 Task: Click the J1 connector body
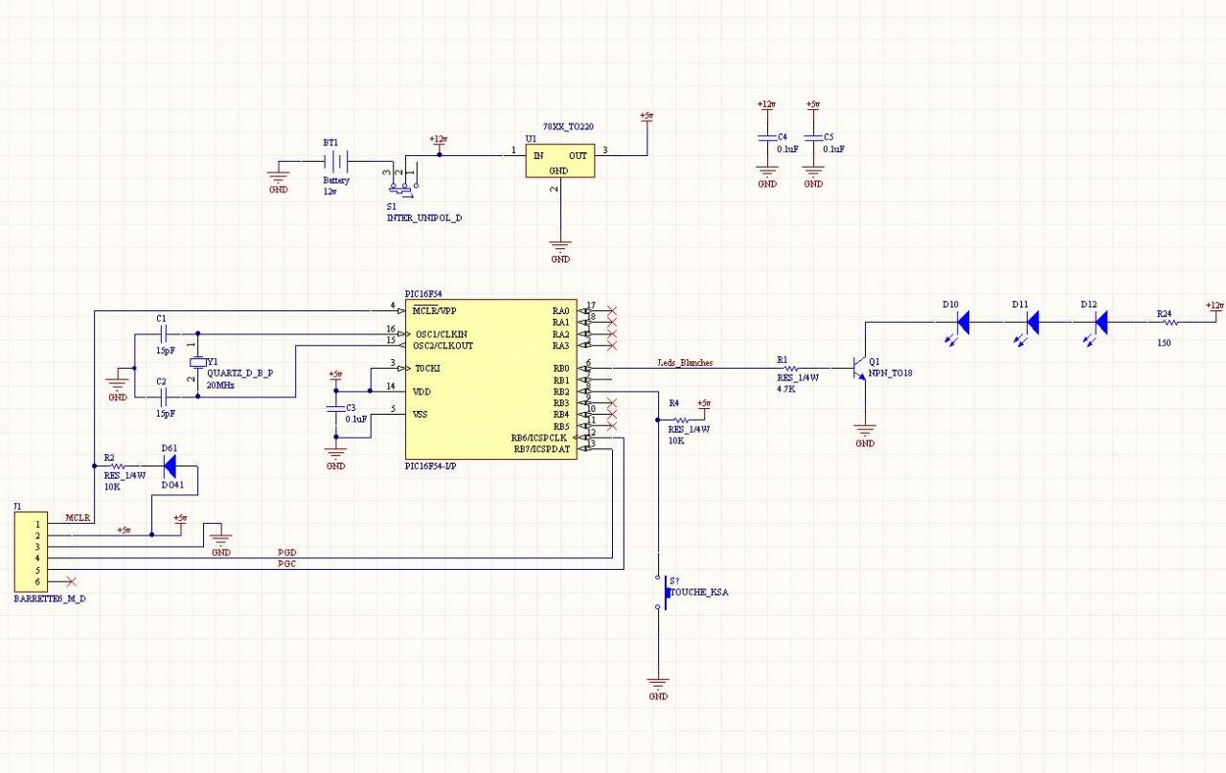30,553
